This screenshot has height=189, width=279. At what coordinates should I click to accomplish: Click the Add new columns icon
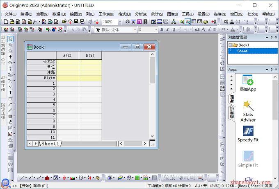[x=213, y=22]
